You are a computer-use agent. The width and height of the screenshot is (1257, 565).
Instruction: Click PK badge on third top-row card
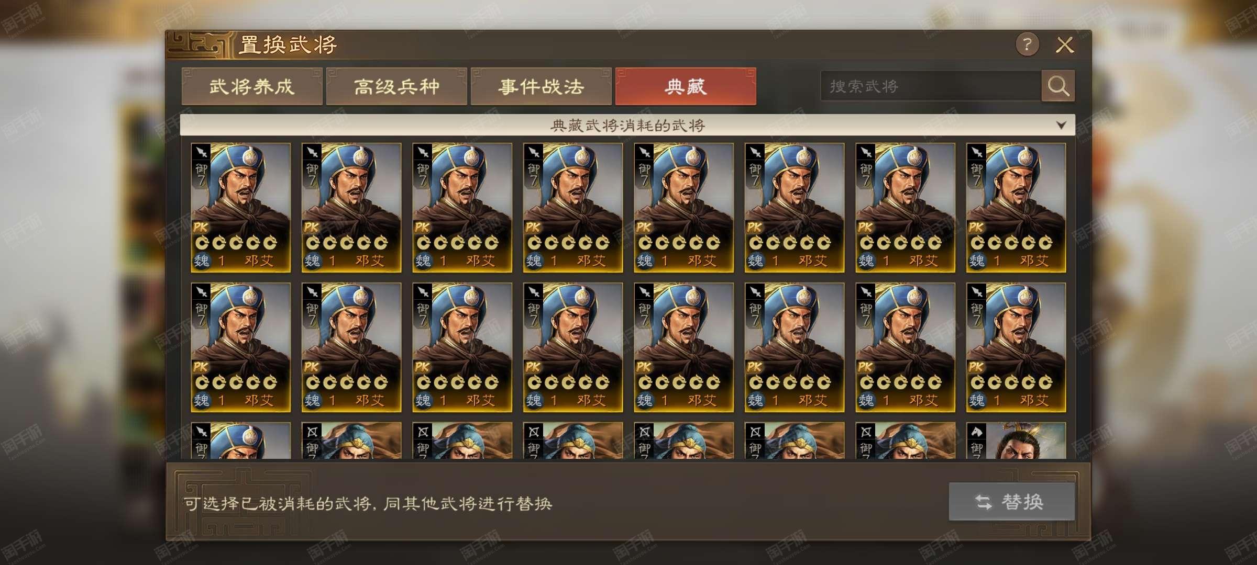(x=422, y=227)
